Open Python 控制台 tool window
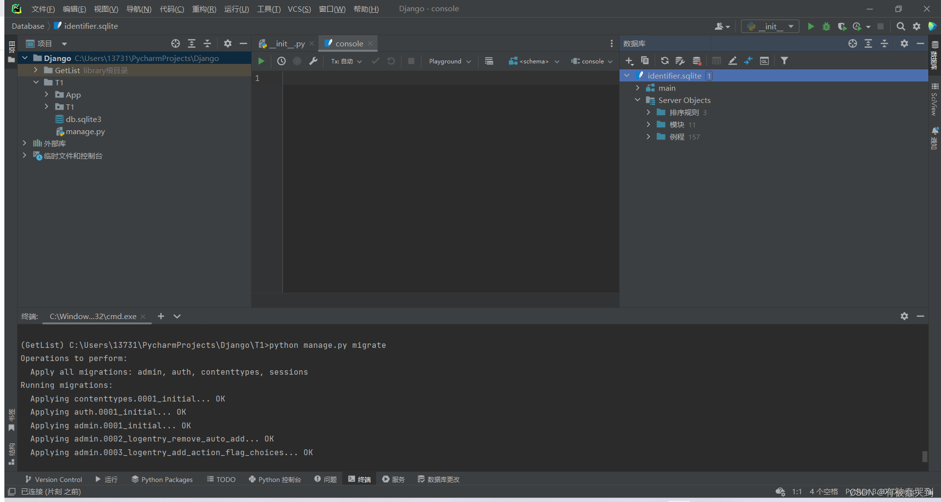941x502 pixels. (x=275, y=480)
